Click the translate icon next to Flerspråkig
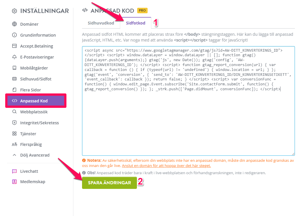303x216 pixels. [14, 144]
